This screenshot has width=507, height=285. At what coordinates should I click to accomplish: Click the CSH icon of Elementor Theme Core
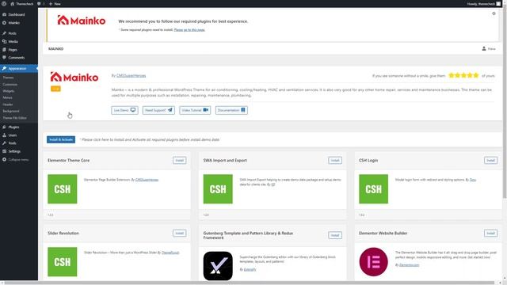[x=63, y=189]
